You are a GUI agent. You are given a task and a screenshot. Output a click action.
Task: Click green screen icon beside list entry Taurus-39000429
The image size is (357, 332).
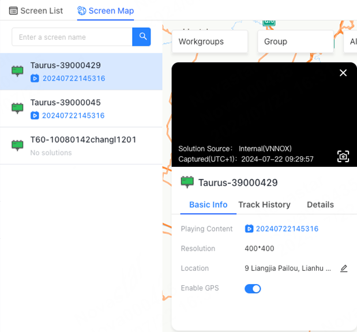point(17,71)
